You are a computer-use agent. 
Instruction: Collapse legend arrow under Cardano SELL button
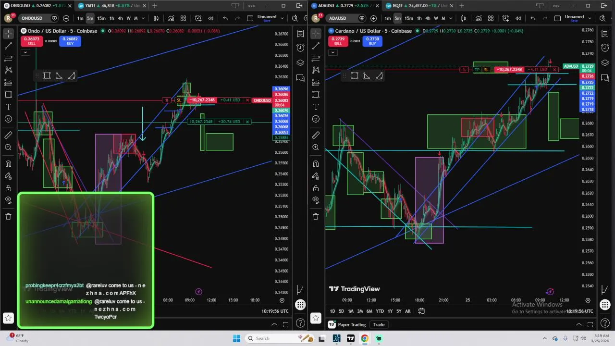tap(332, 52)
